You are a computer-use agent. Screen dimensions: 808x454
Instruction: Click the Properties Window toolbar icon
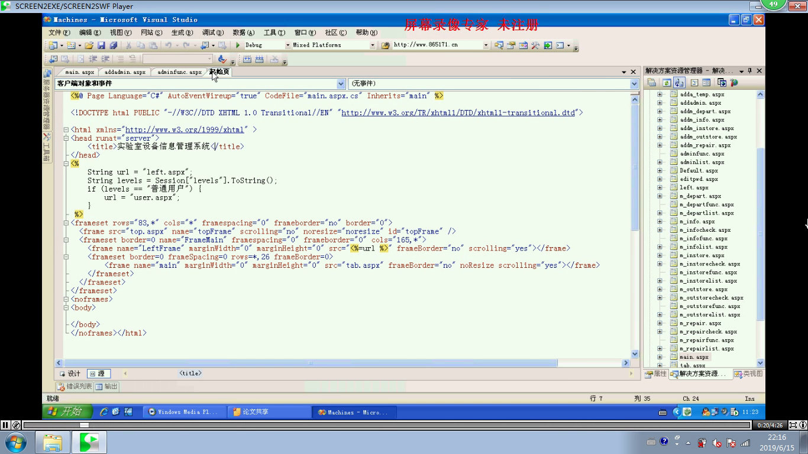click(x=511, y=45)
